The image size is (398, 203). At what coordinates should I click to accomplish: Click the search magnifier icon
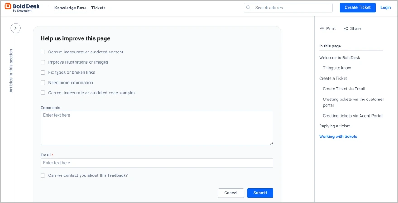pos(249,8)
